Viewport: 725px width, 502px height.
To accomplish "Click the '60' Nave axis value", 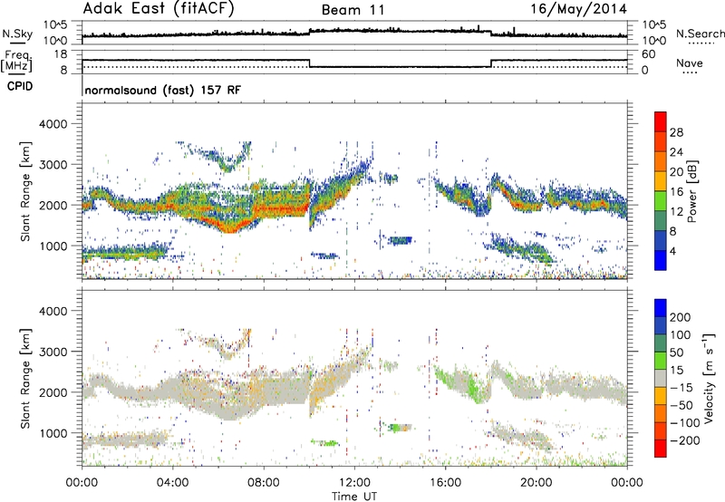I will click(649, 54).
